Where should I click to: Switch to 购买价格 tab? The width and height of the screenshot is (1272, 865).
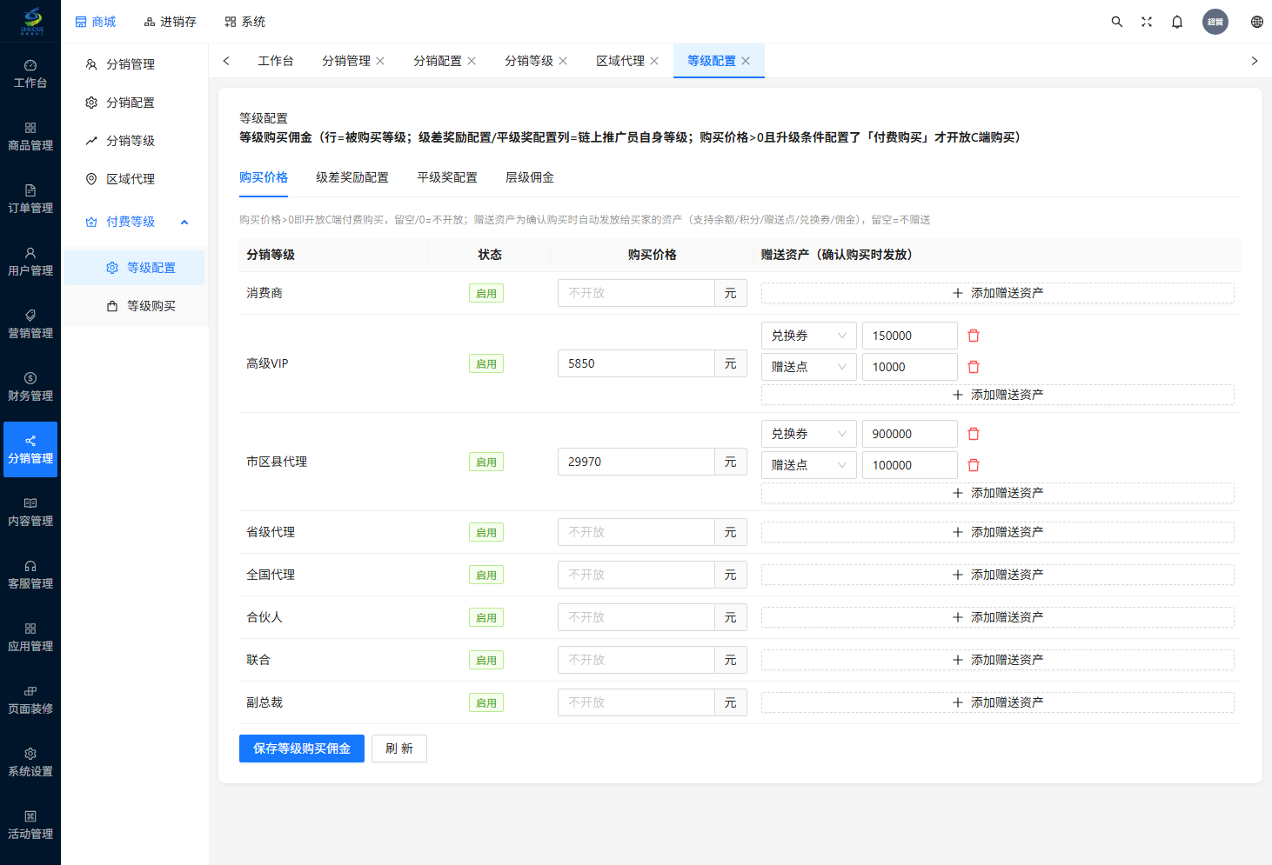tap(264, 177)
